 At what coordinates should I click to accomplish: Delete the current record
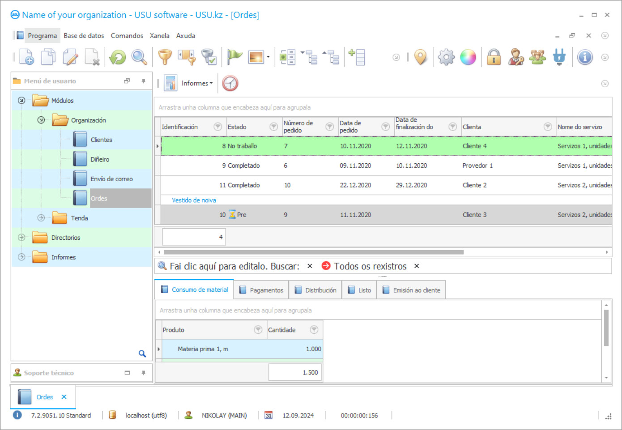tap(93, 57)
